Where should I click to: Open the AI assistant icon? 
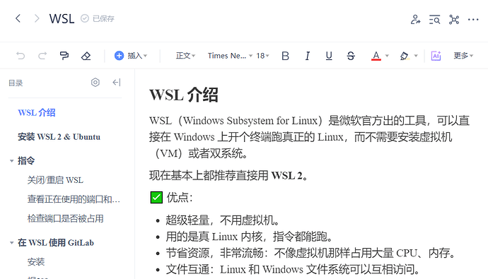tap(436, 56)
